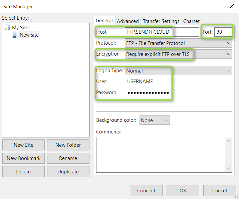Click the Cancel button
The width and height of the screenshot is (239, 199).
220,190
